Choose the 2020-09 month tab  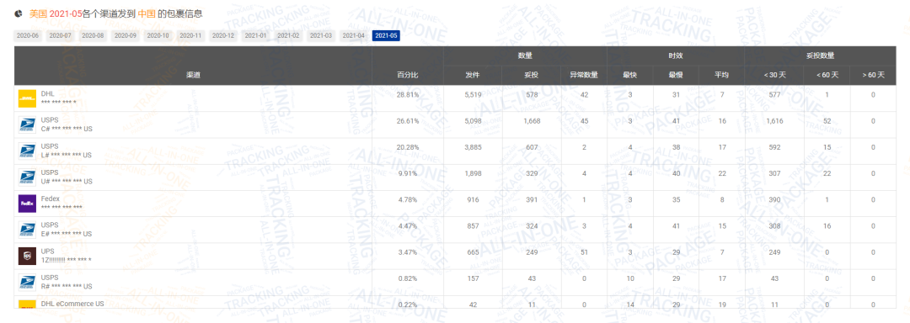(x=126, y=36)
